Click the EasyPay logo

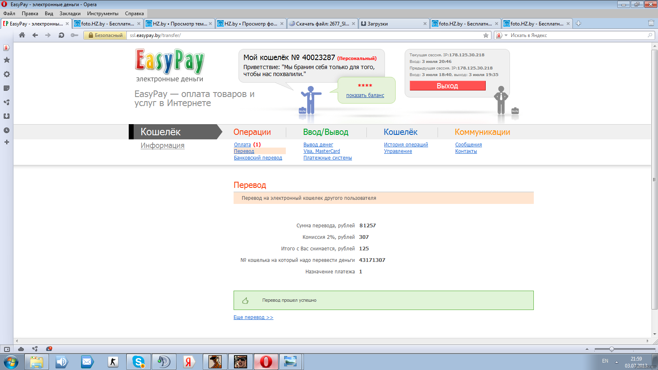170,62
